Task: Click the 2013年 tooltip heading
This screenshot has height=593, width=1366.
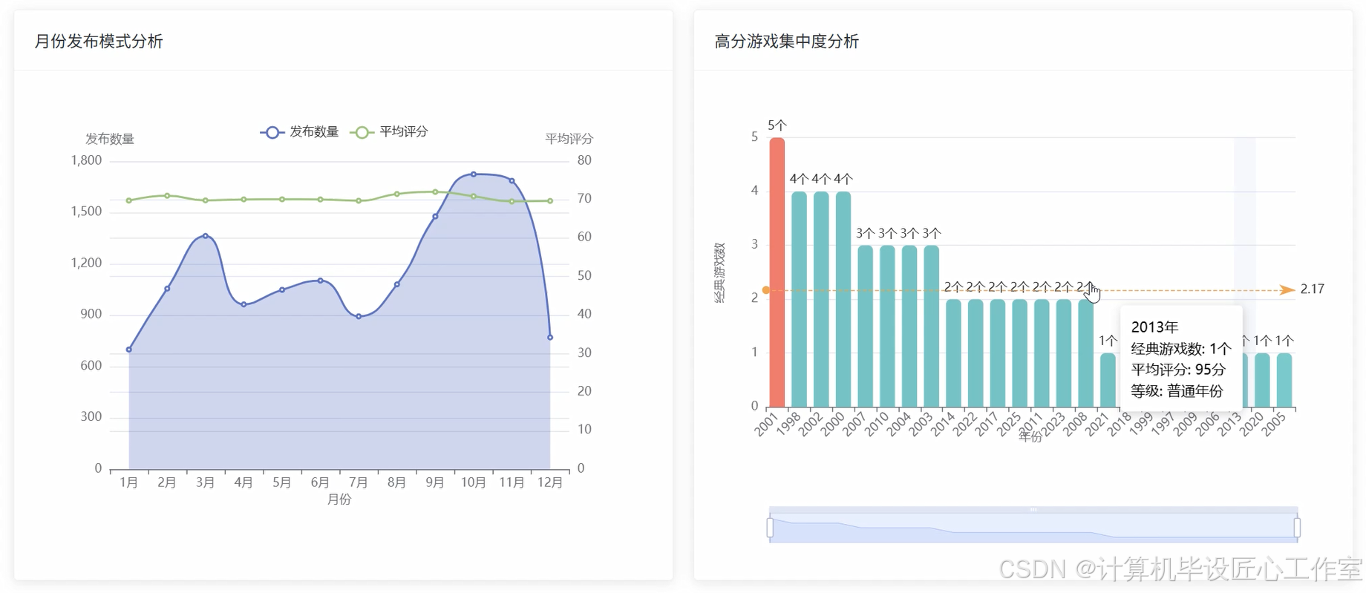Action: click(x=1154, y=327)
